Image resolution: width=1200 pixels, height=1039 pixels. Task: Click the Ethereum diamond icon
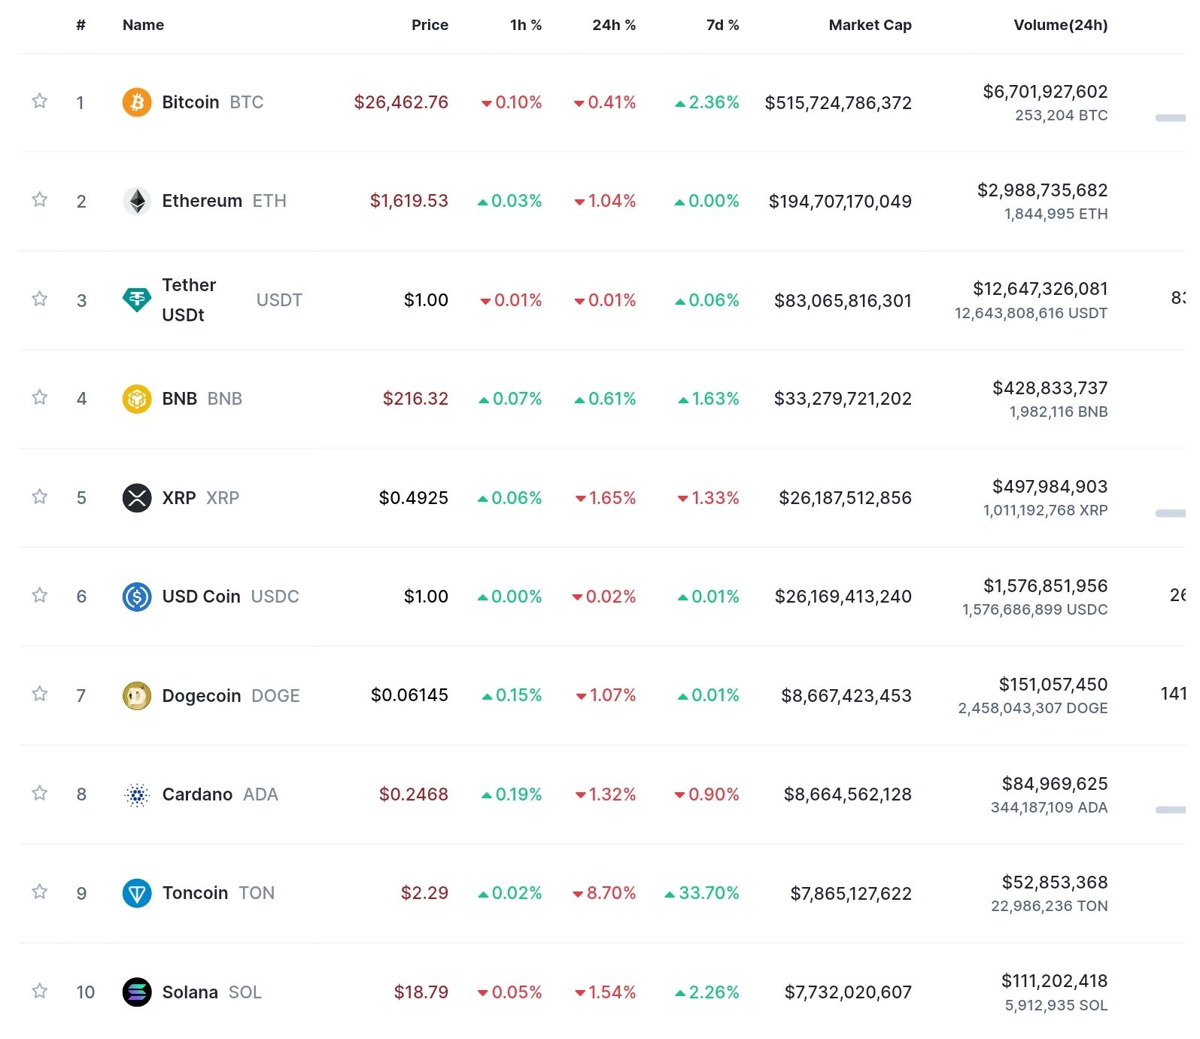[137, 201]
